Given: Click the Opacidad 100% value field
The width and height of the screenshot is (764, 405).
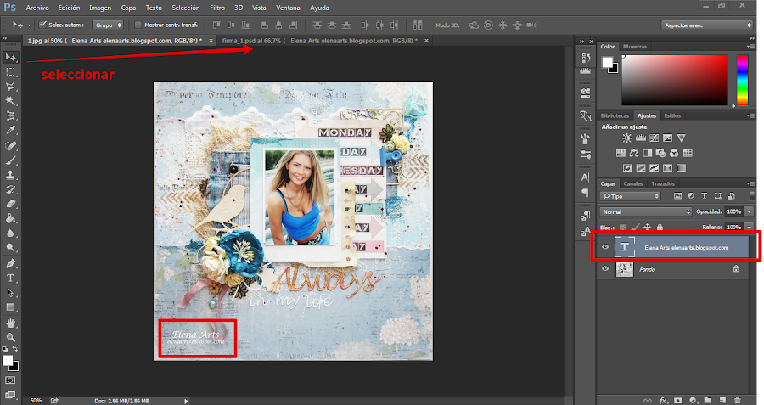Looking at the screenshot, I should (733, 211).
